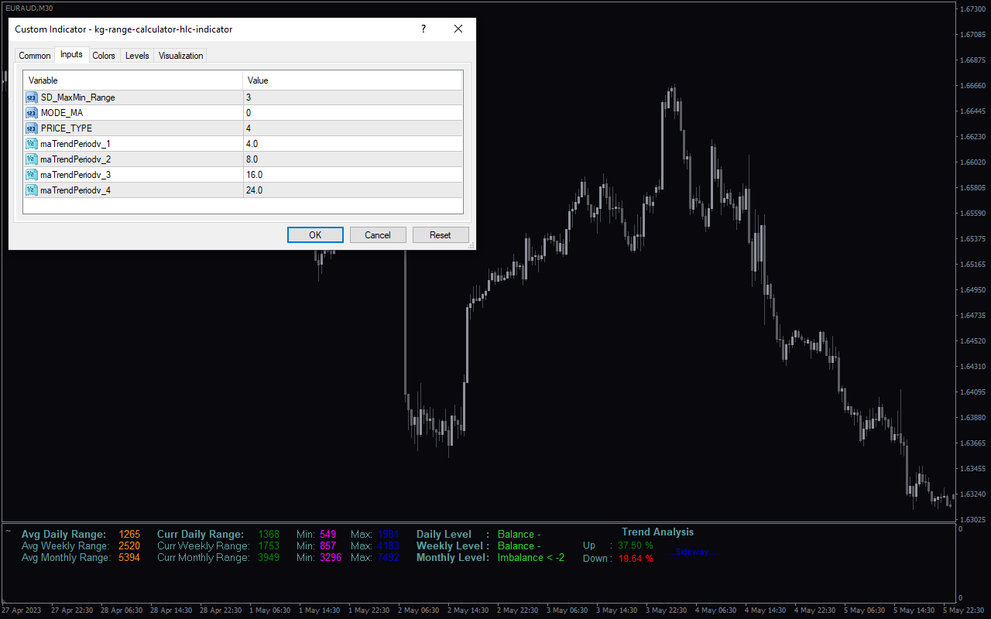Select the MODE_MA row name

point(62,113)
